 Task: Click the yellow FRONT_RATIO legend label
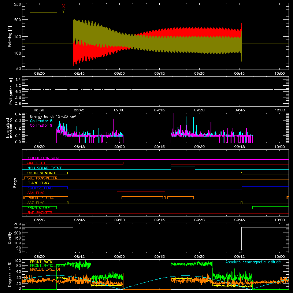[x=42, y=262]
